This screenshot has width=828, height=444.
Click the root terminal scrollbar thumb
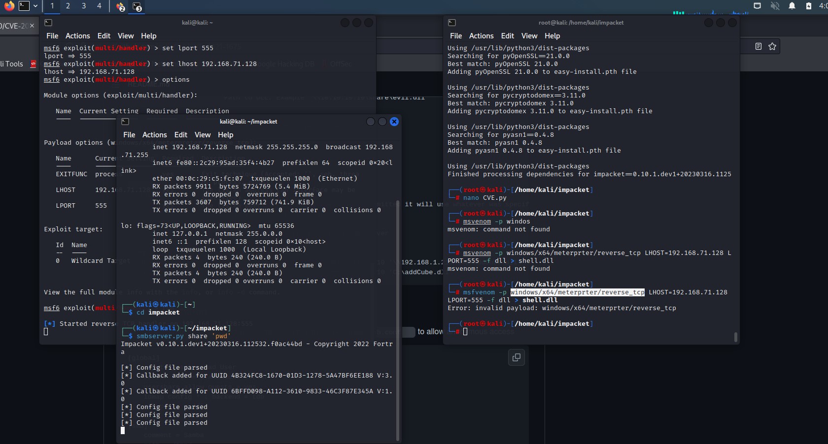coord(735,337)
